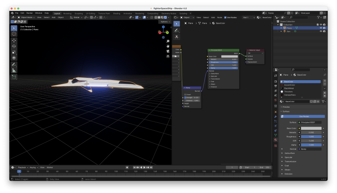The width and height of the screenshot is (337, 193).
Task: Activate the Move tool in the viewport toolbar
Action: [14, 40]
